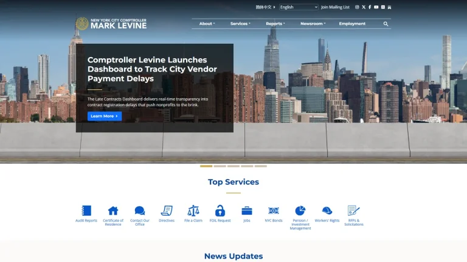Select the fourth carousel slide indicator

click(247, 166)
